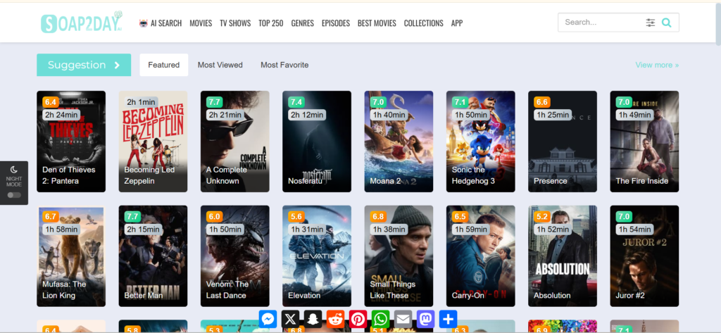Open Venom: The Last Dance poster
This screenshot has height=333, width=721.
coord(235,256)
